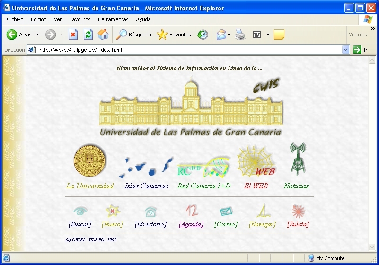Open the Ver menu
The width and height of the screenshot is (379, 265).
point(58,19)
